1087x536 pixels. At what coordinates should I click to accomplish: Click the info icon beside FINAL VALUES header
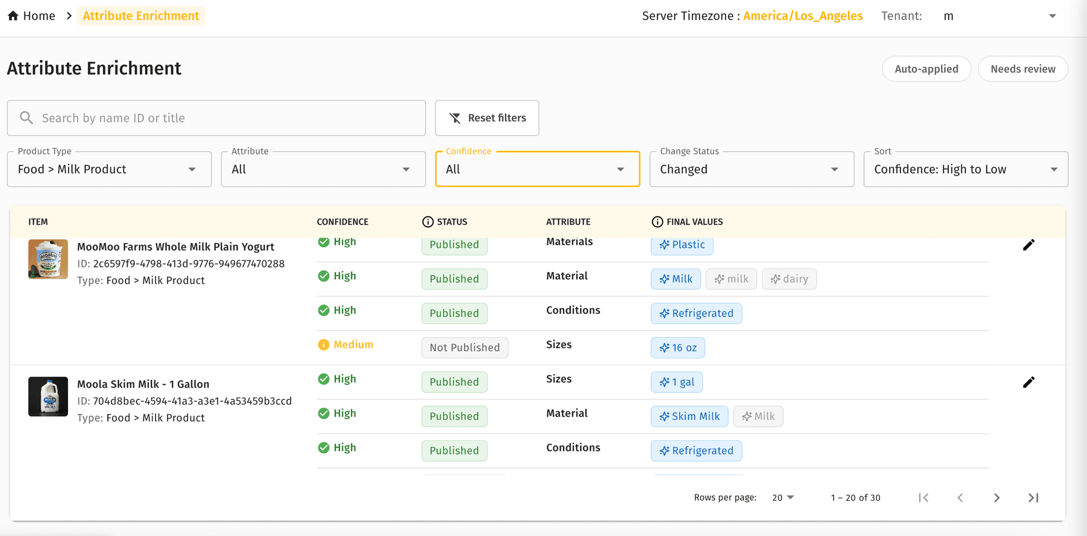tap(657, 222)
